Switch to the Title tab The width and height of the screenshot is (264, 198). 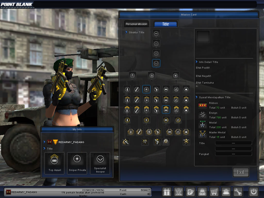166,24
